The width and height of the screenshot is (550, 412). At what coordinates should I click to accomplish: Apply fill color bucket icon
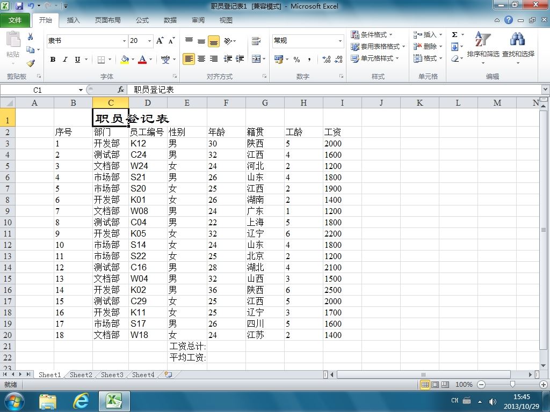pyautogui.click(x=125, y=60)
